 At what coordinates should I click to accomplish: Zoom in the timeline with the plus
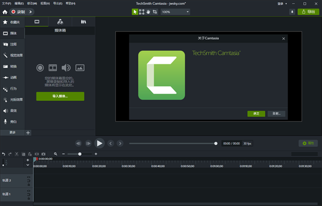[x=96, y=154]
